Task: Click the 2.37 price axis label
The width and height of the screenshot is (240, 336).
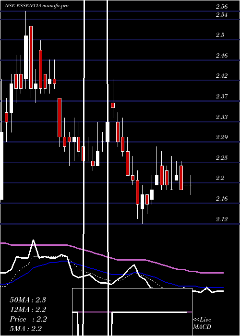Action: click(x=222, y=96)
